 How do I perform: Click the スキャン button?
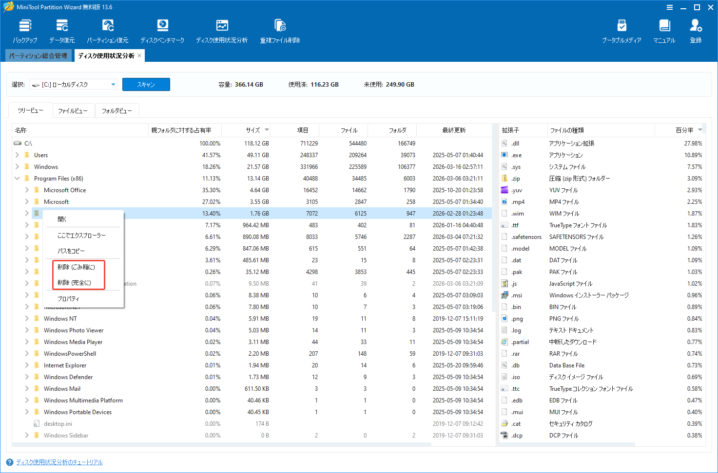pyautogui.click(x=146, y=84)
